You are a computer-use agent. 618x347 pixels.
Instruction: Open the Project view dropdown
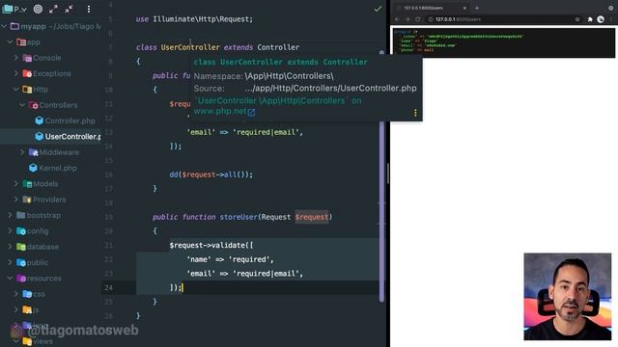click(14, 9)
